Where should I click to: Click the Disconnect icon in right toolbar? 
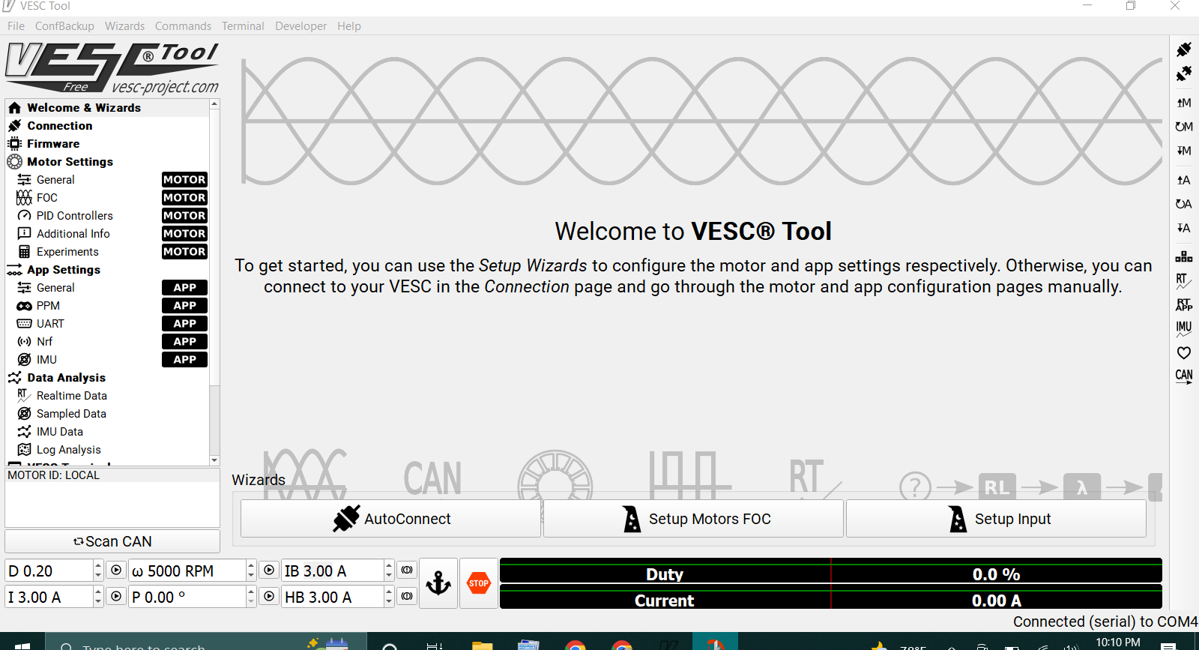1184,73
